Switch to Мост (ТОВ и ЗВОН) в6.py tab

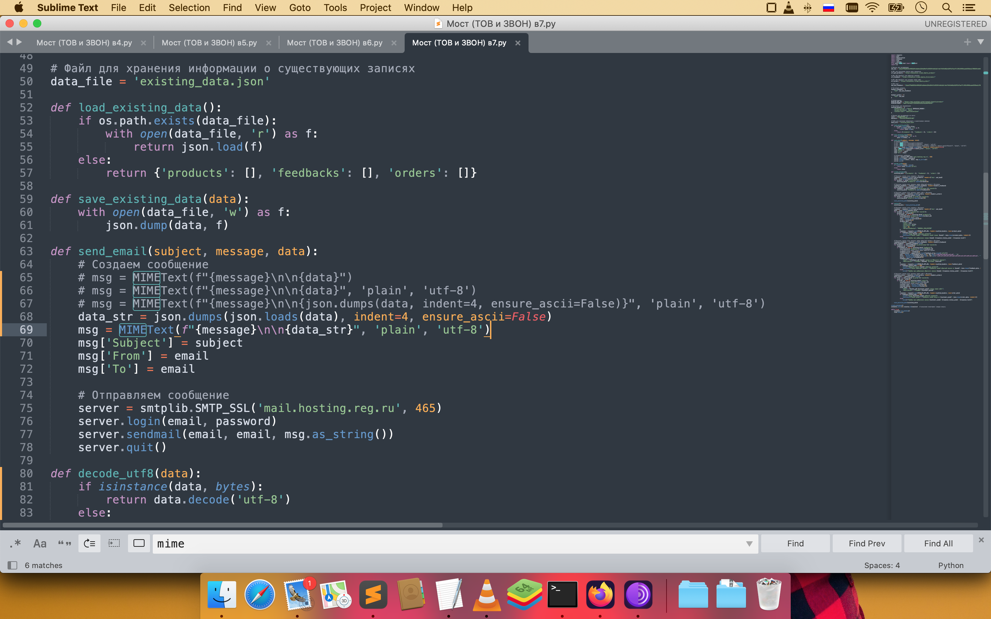coord(334,43)
